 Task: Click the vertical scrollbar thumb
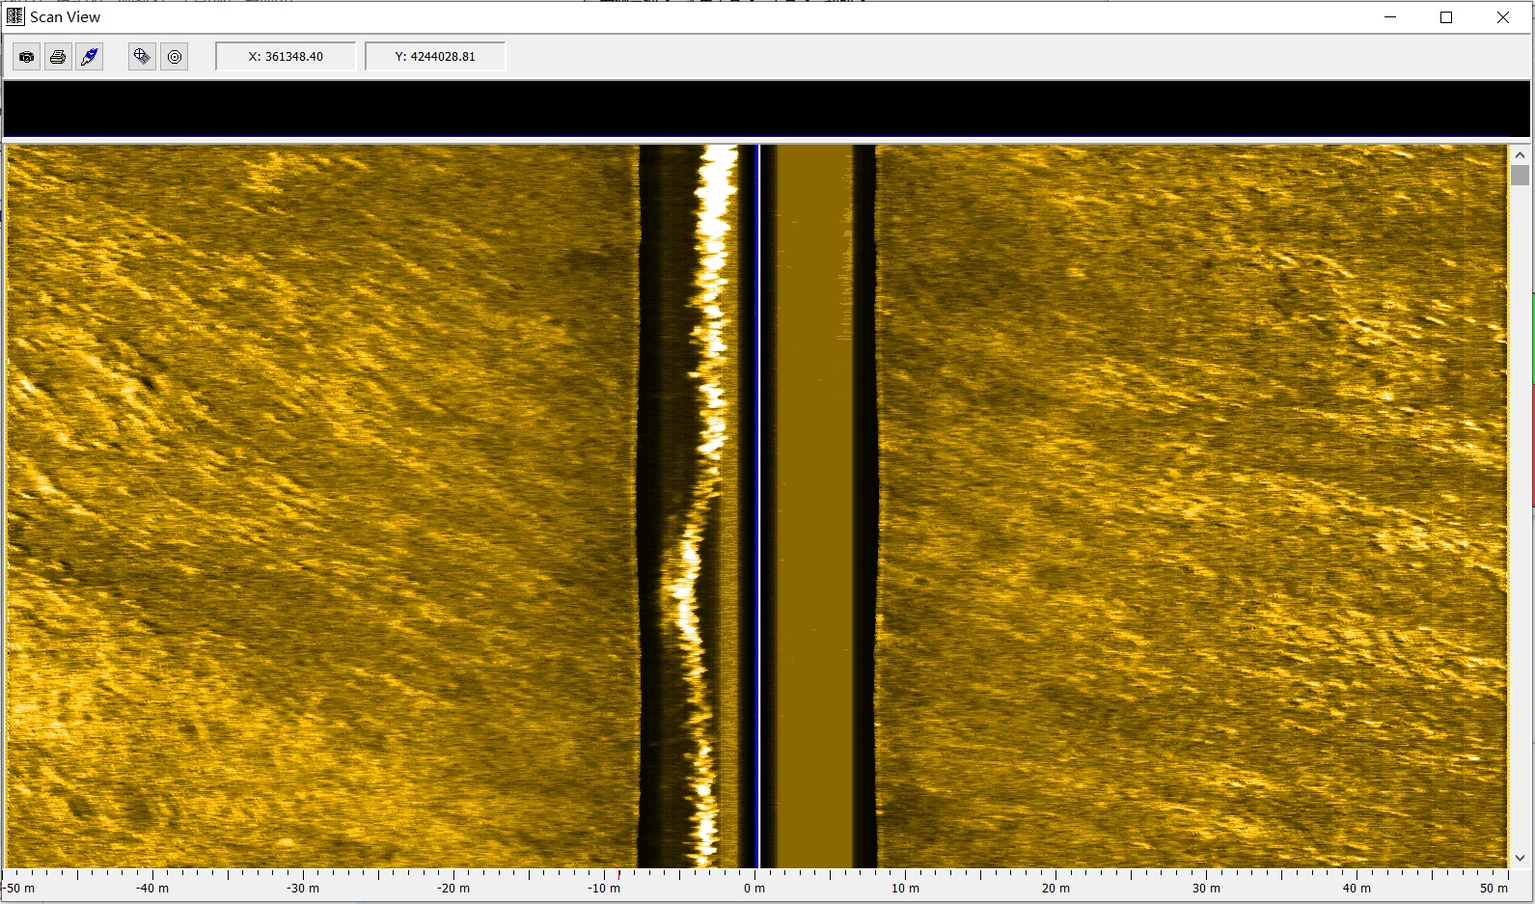click(1520, 176)
